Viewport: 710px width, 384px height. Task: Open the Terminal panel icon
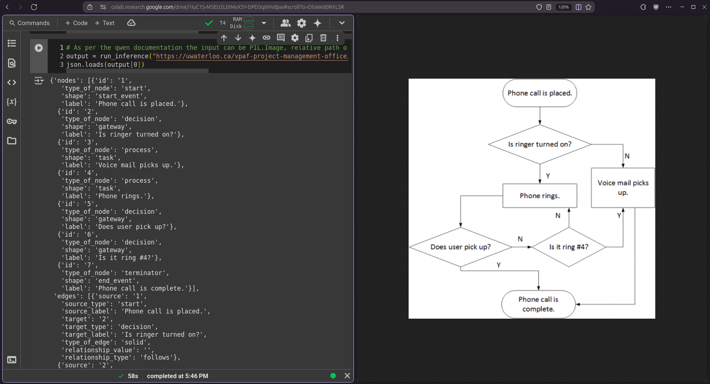(12, 360)
